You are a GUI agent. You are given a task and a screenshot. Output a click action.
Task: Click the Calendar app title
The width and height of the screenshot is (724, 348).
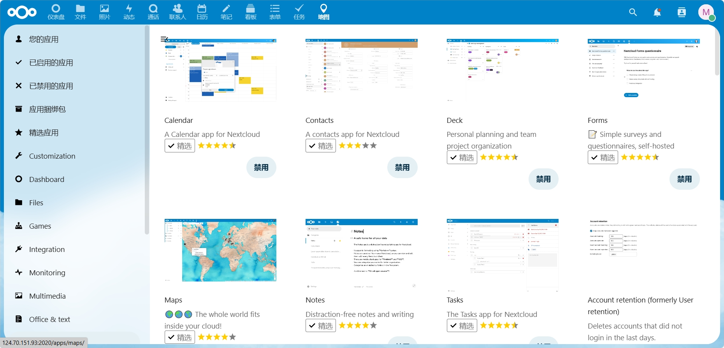pos(179,121)
